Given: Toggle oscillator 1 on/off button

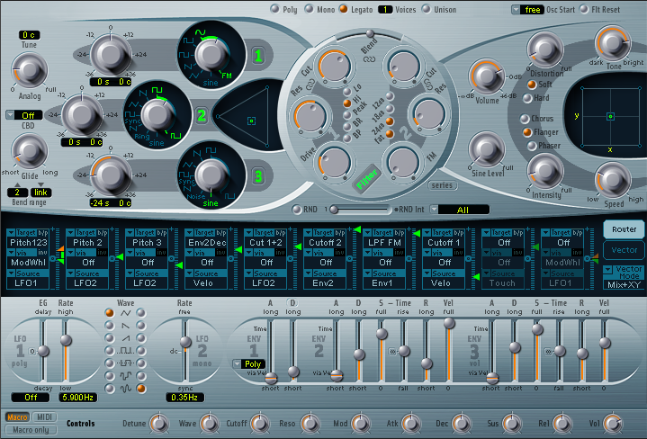Looking at the screenshot, I should [257, 58].
